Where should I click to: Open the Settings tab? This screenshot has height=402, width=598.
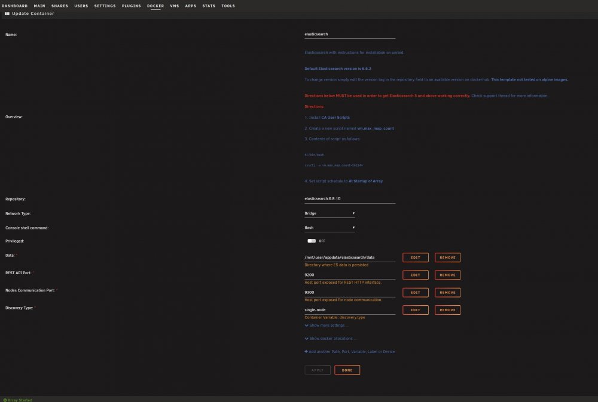(105, 6)
